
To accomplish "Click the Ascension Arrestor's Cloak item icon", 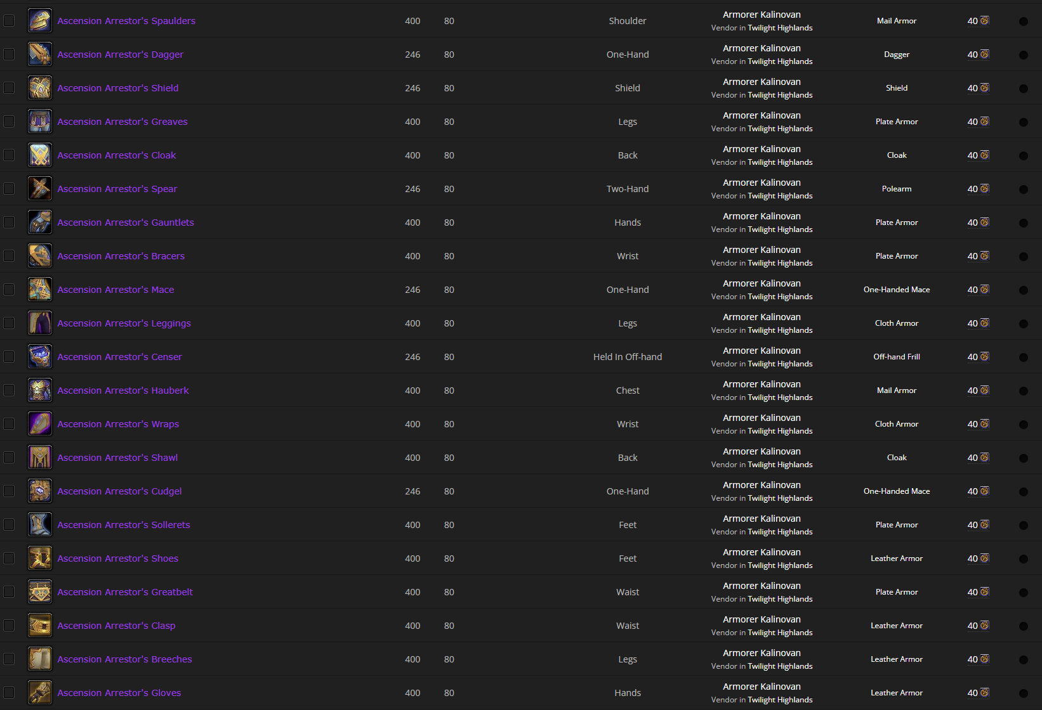I will point(40,155).
